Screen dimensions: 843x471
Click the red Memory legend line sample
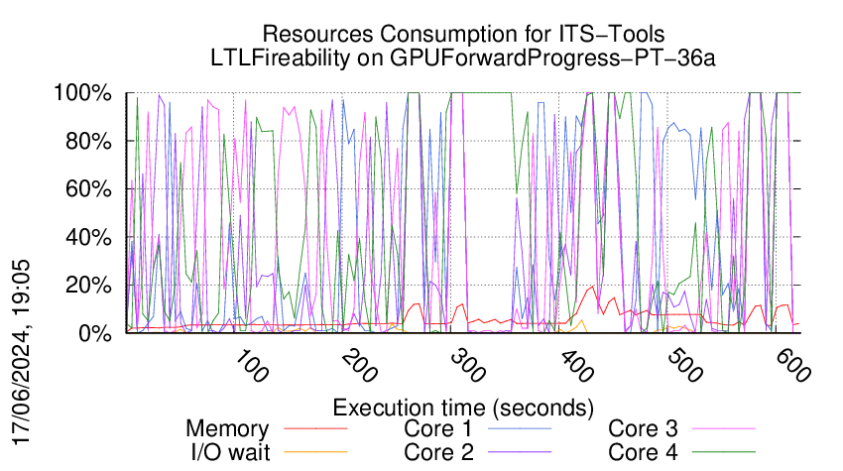315,428
